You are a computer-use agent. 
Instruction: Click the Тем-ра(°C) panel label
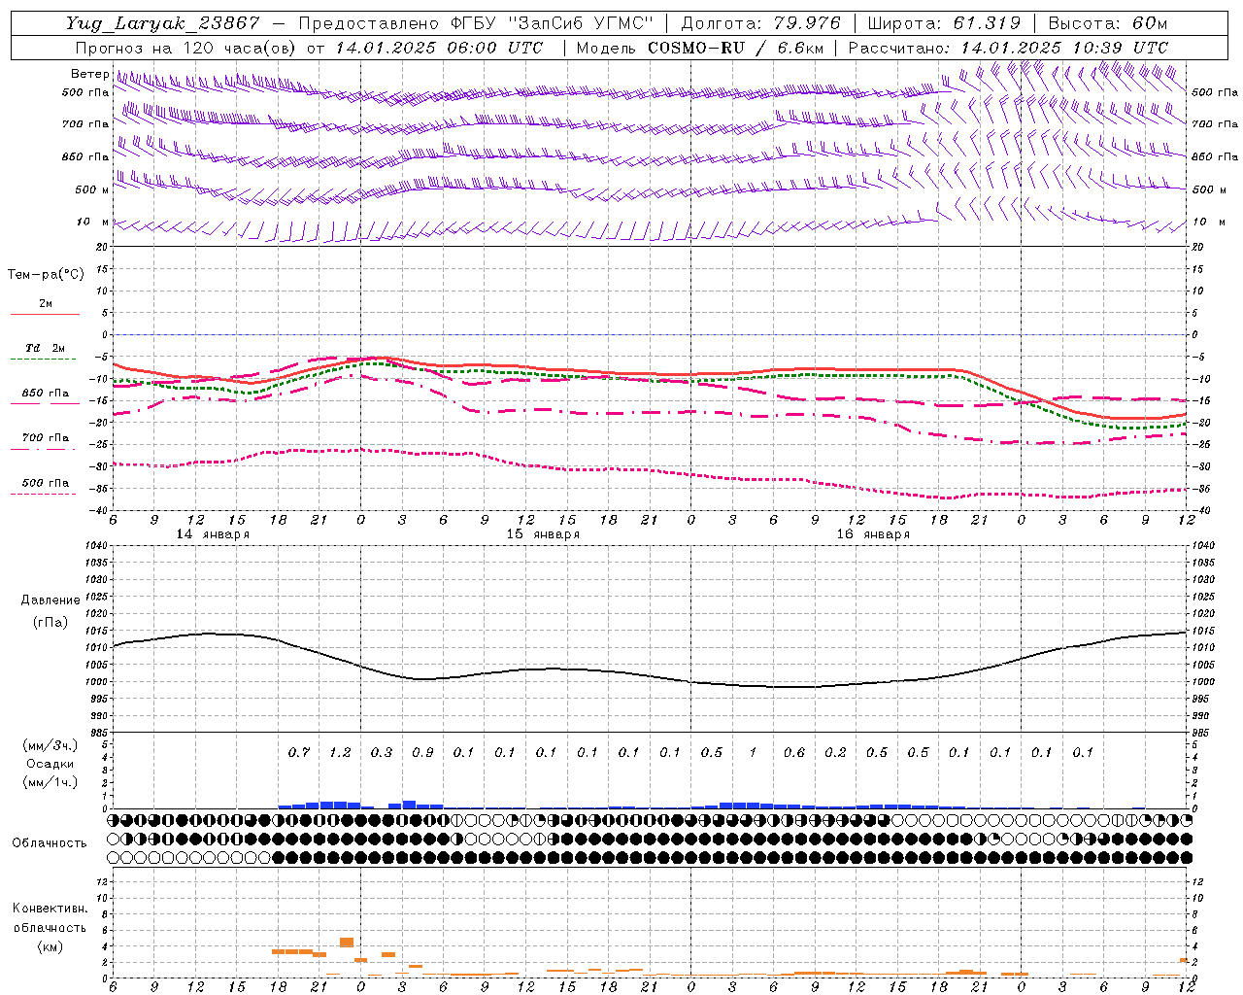coord(46,275)
